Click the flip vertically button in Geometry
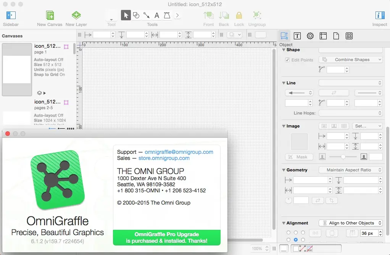This screenshot has height=255, width=390. 331,200
